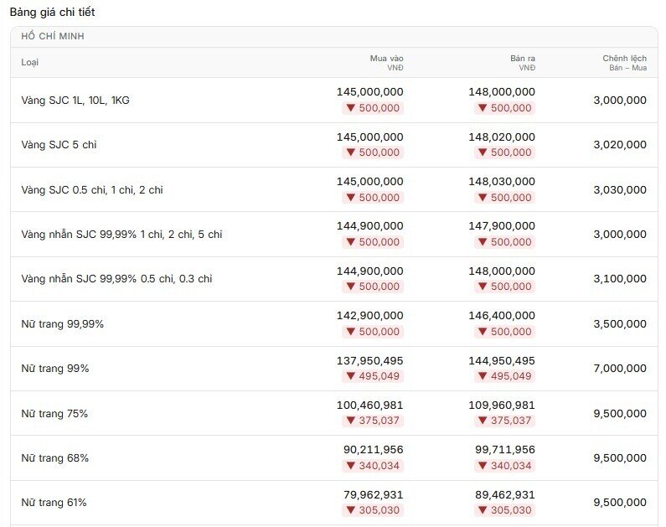Select the Hồ Chí Minh region header
The image size is (666, 527).
pos(53,37)
